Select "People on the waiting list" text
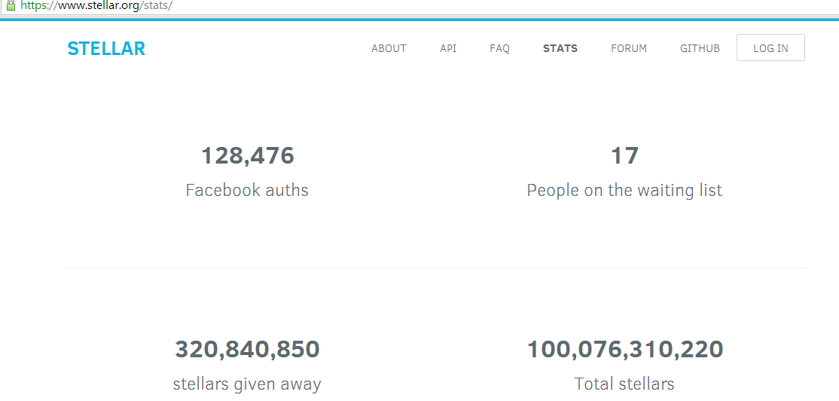The image size is (839, 401). pos(624,190)
